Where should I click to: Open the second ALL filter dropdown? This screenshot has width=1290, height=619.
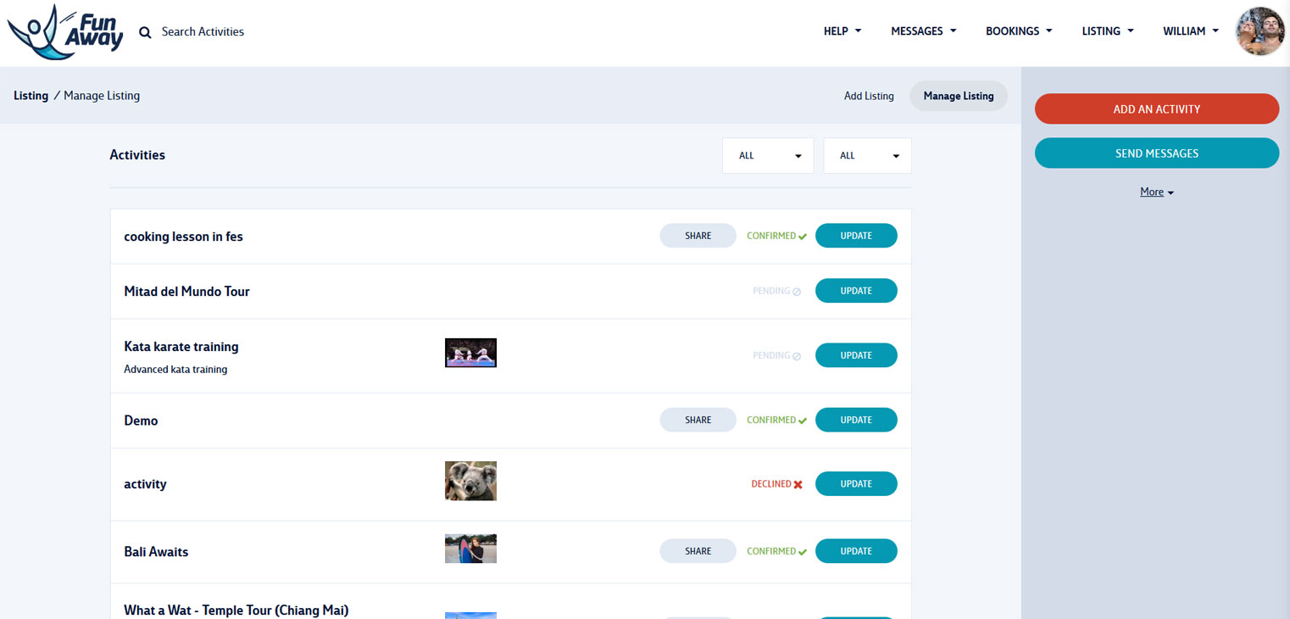[x=867, y=156]
